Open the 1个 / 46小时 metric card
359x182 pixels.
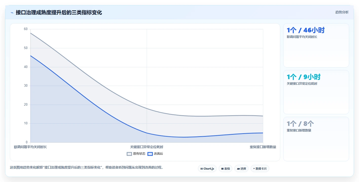(316, 45)
